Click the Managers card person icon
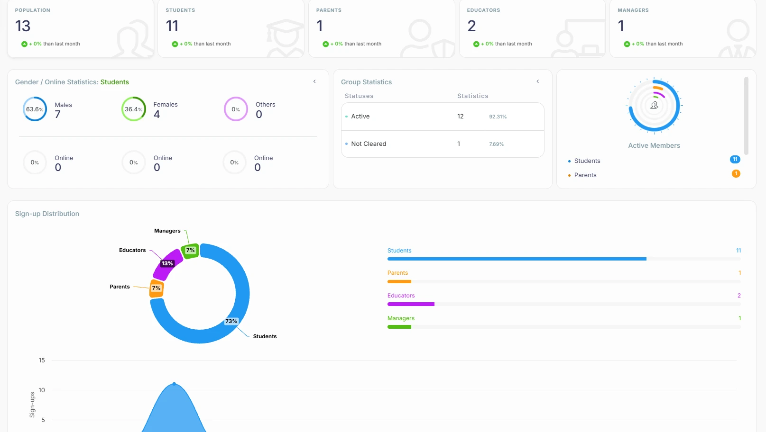Screen dimensions: 766x432 738,39
